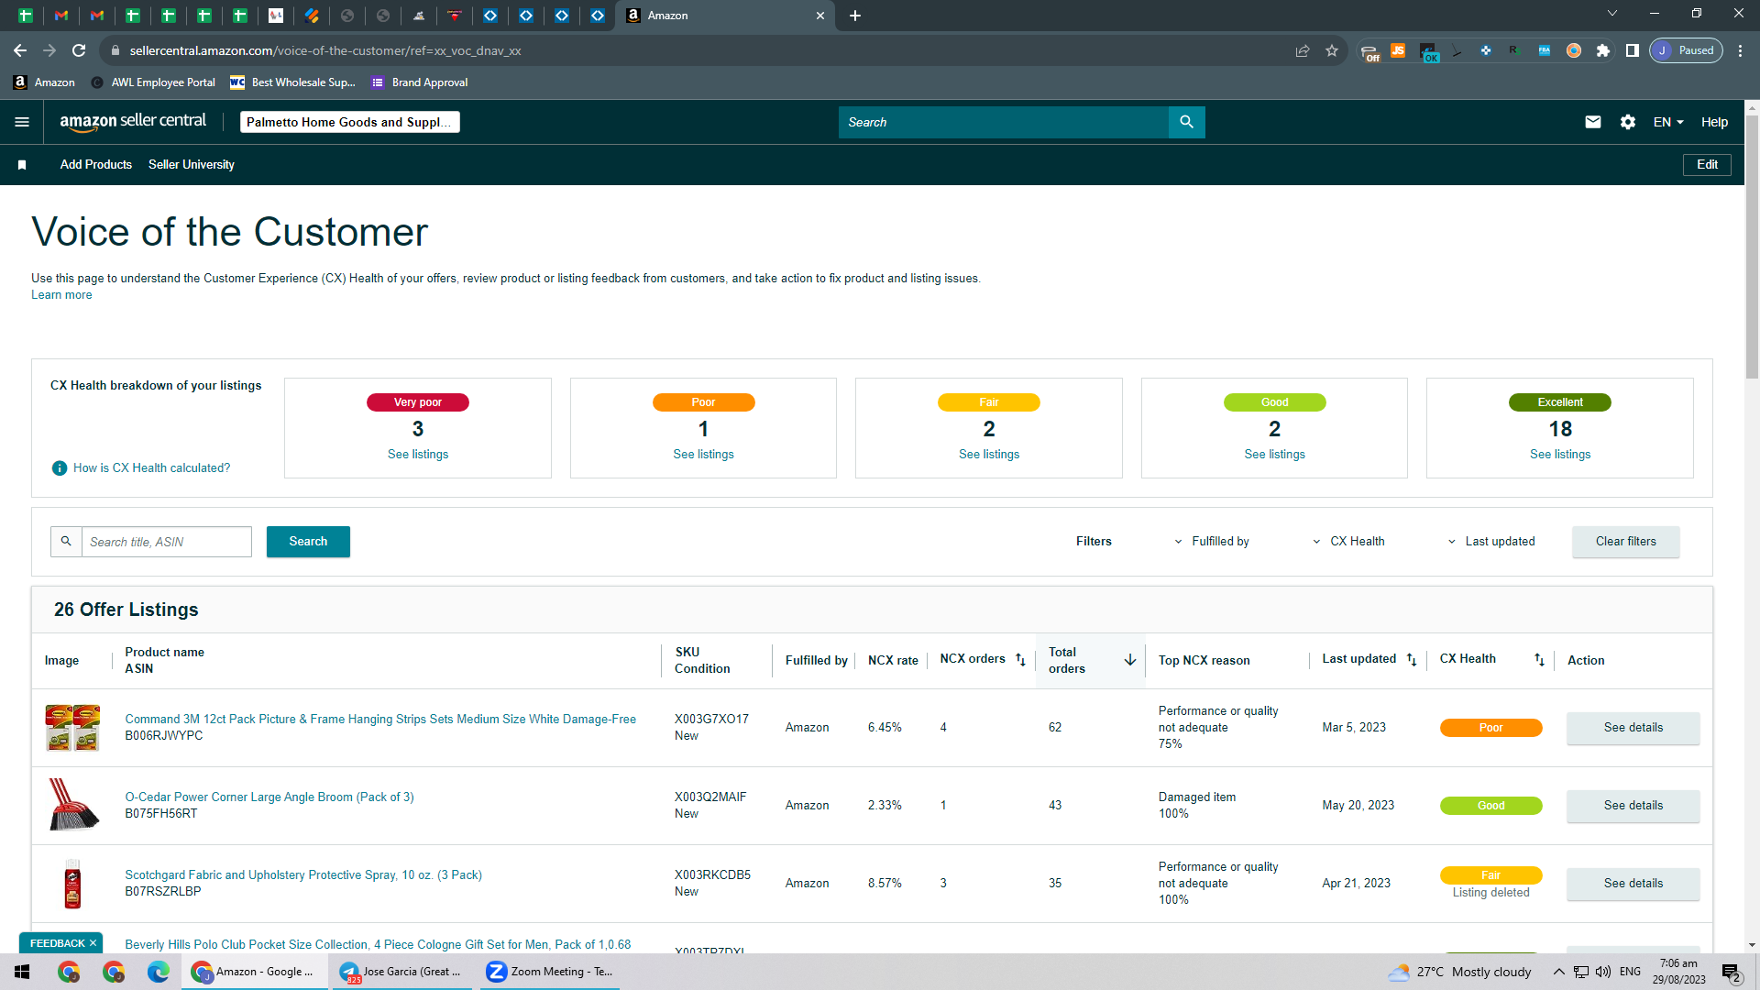Click the teal Search listings button
Image resolution: width=1760 pixels, height=990 pixels.
tap(308, 542)
